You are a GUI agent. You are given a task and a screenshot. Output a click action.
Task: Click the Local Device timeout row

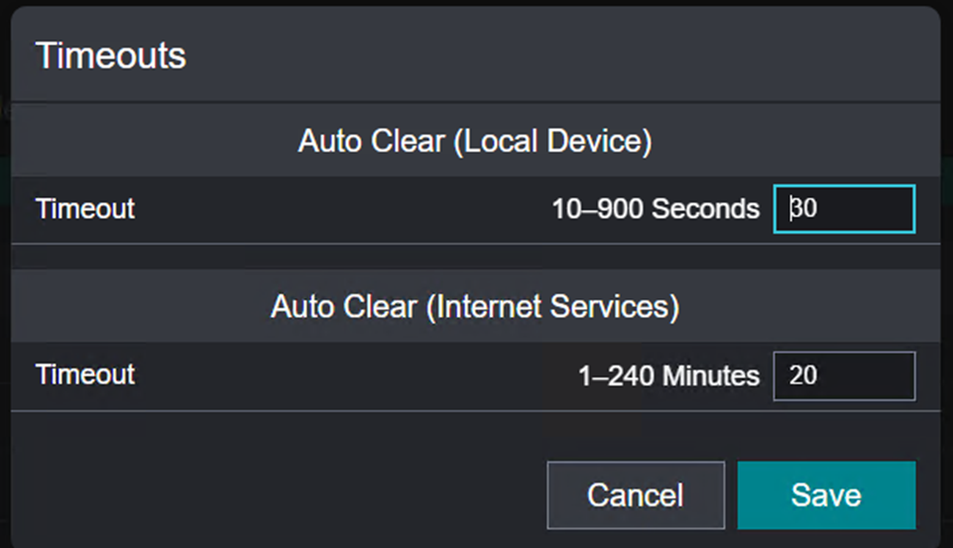coord(327,210)
